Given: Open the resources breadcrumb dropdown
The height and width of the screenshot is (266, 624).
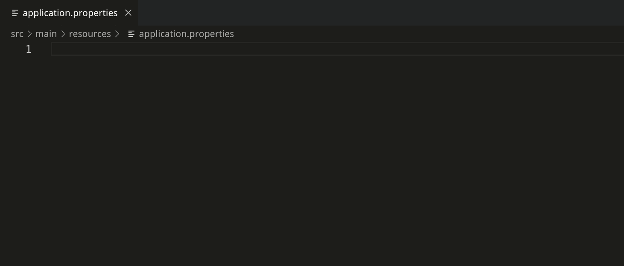Looking at the screenshot, I should (90, 34).
